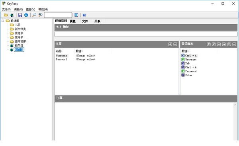The height and width of the screenshot is (146, 239).
Task: Select the second Ctrl + A script step
Action: click(x=191, y=67)
